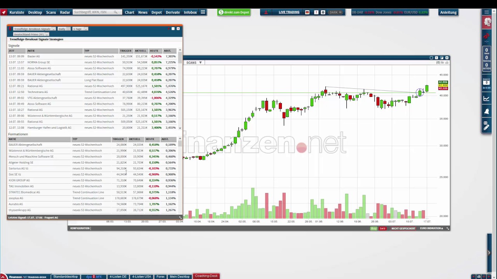Click the Signale table scroll-up arrow
Screen dimensions: 497x279
pyautogui.click(x=180, y=51)
